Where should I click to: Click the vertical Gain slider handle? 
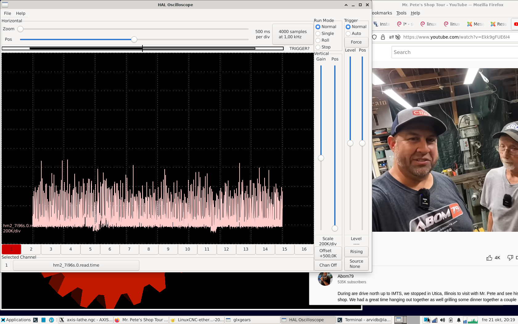tap(321, 158)
